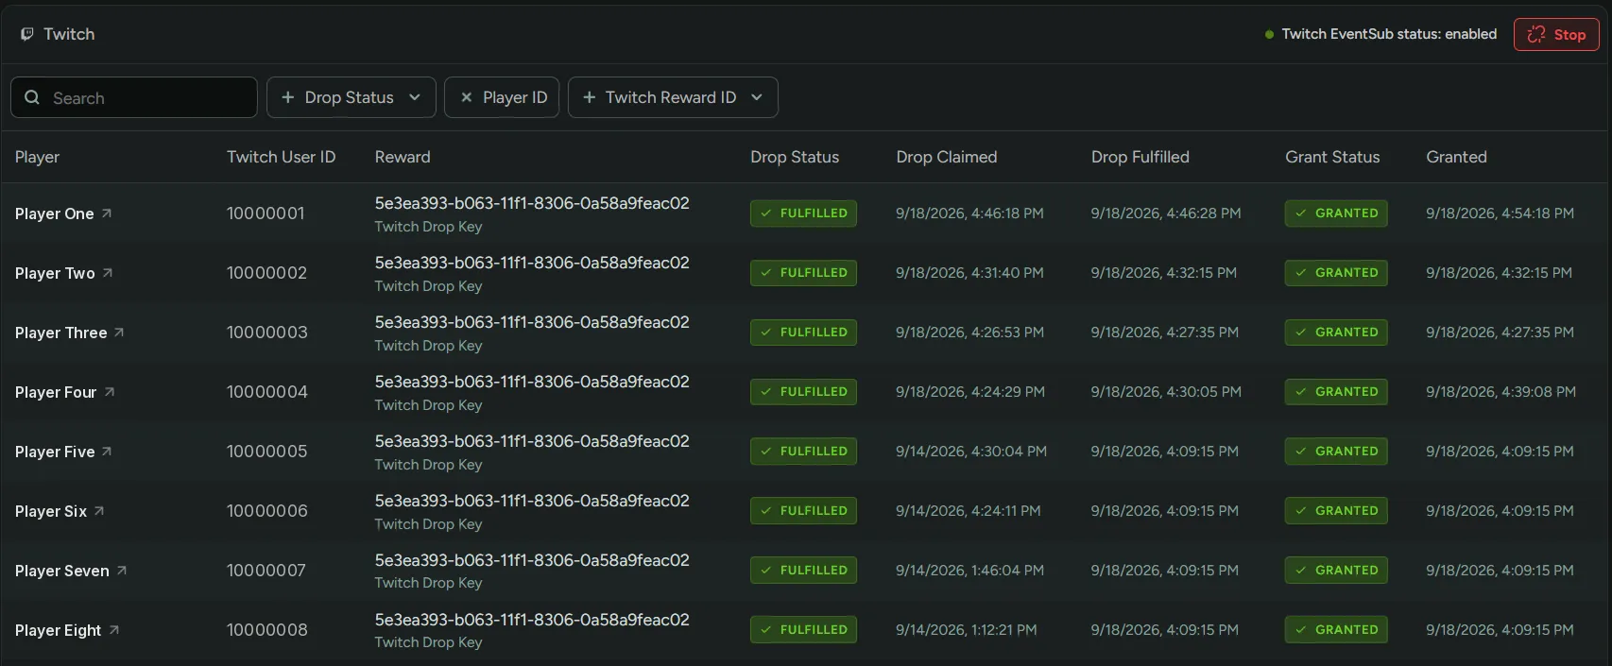Open Player Seven external link arrow
This screenshot has width=1612, height=666.
tap(122, 571)
